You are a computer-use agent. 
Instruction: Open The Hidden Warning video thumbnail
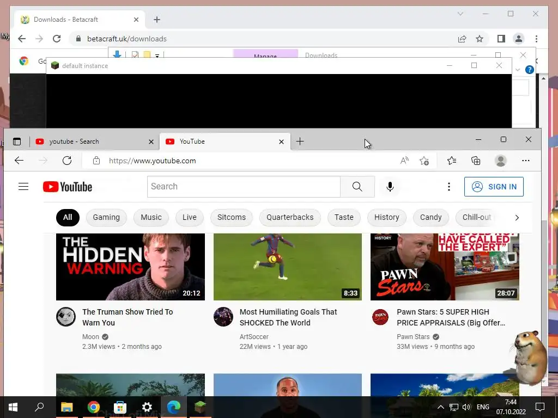pyautogui.click(x=130, y=267)
